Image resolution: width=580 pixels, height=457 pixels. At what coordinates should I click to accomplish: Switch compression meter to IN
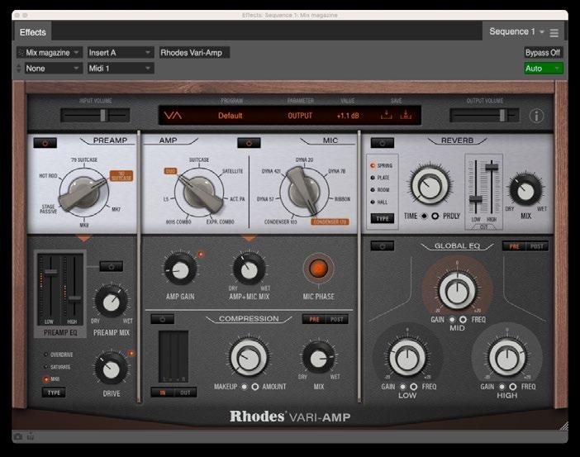(163, 393)
